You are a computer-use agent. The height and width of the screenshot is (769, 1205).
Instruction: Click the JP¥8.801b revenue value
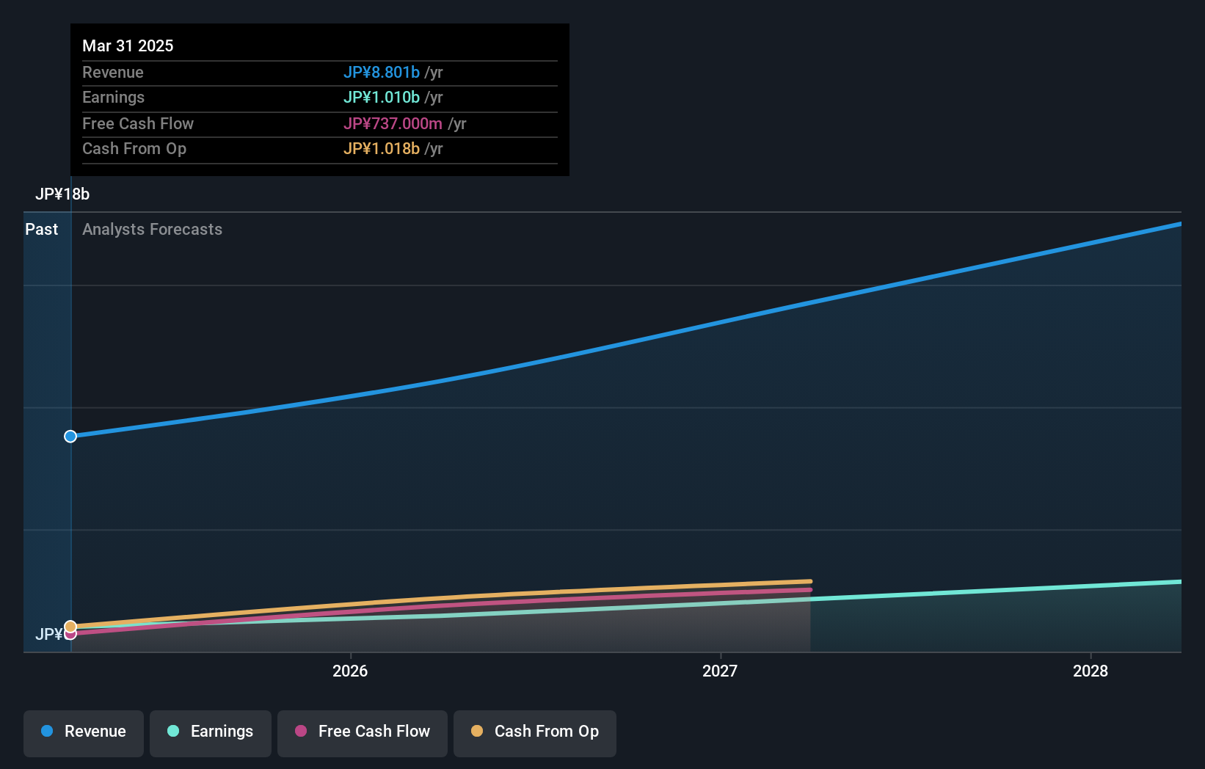(382, 72)
